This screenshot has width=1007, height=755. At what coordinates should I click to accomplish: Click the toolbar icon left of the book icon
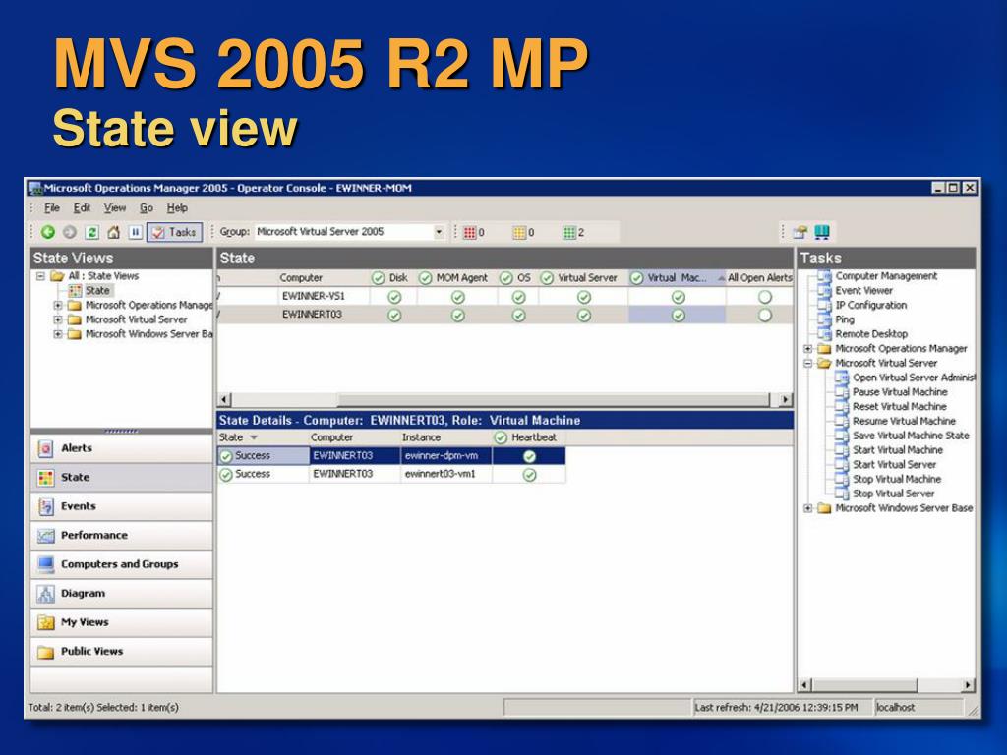coord(800,232)
